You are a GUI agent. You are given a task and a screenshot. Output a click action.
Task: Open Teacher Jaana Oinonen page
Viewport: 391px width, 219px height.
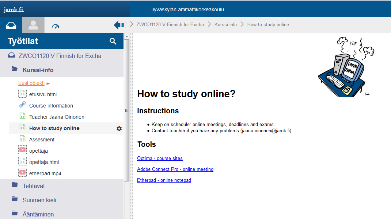(57, 117)
